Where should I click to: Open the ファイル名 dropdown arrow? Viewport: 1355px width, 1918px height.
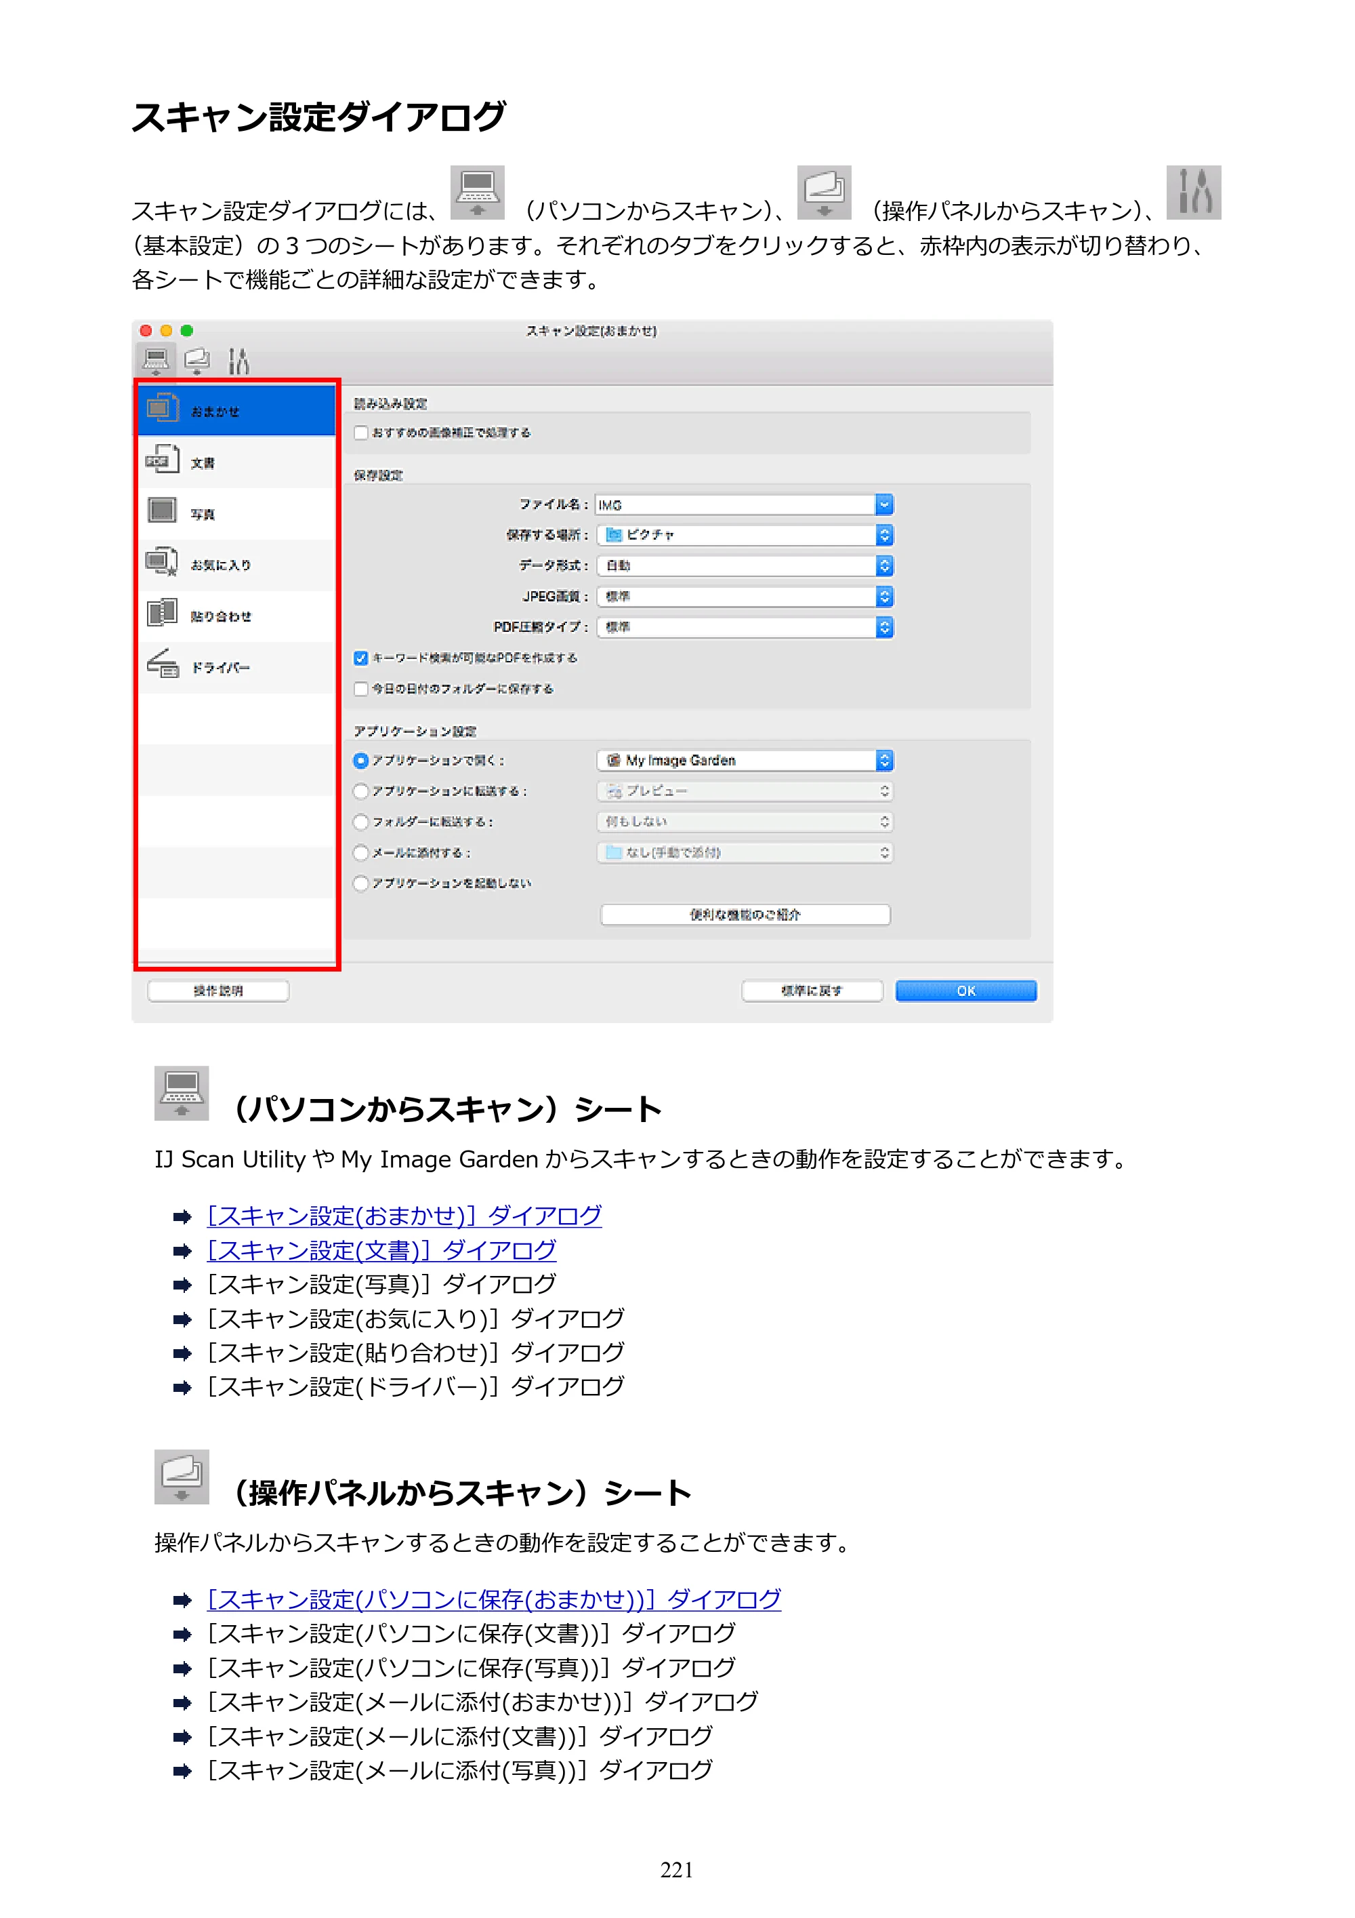point(884,504)
